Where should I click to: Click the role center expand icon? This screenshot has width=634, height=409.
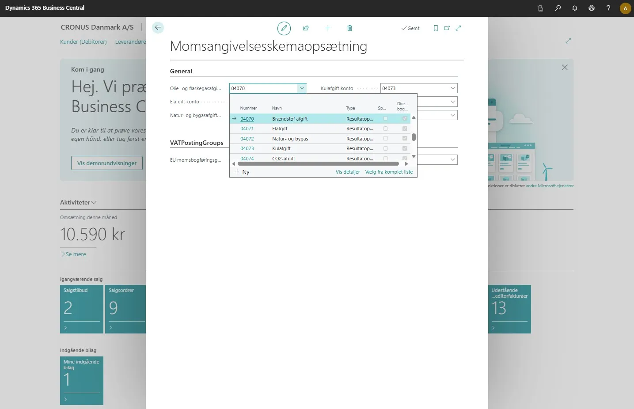point(568,41)
